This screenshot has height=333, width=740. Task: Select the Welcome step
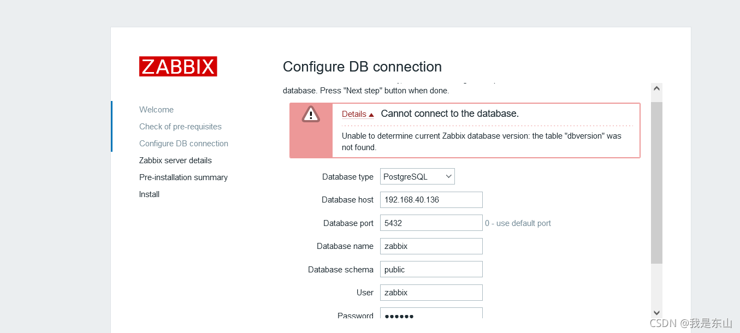pyautogui.click(x=156, y=110)
